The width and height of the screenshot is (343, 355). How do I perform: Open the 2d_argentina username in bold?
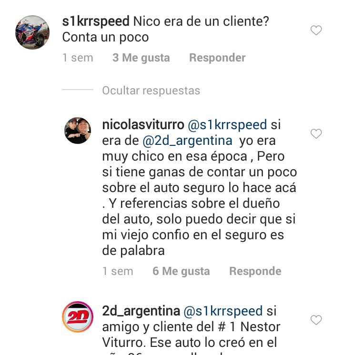(141, 311)
